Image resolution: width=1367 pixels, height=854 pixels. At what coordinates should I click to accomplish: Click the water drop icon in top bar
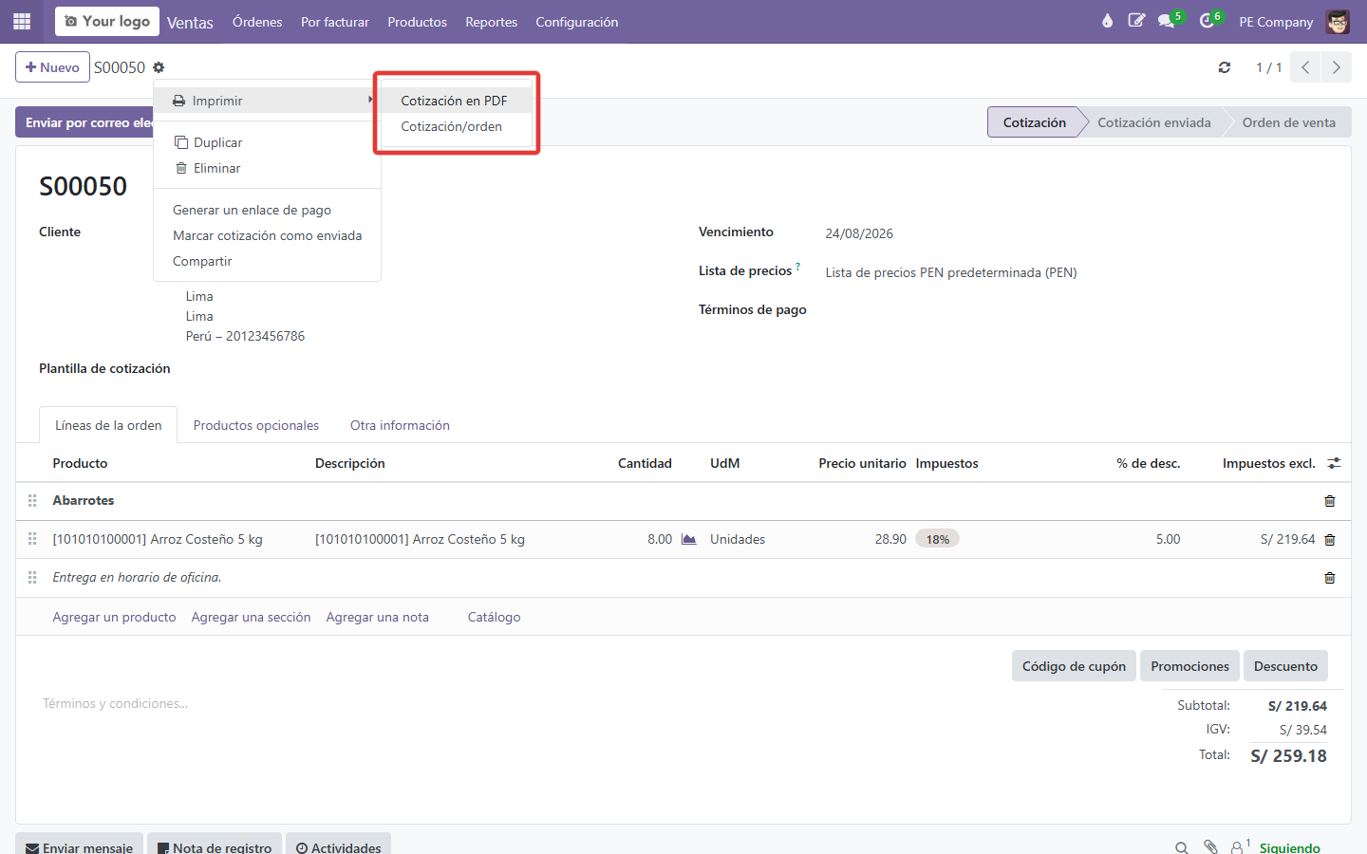coord(1107,21)
